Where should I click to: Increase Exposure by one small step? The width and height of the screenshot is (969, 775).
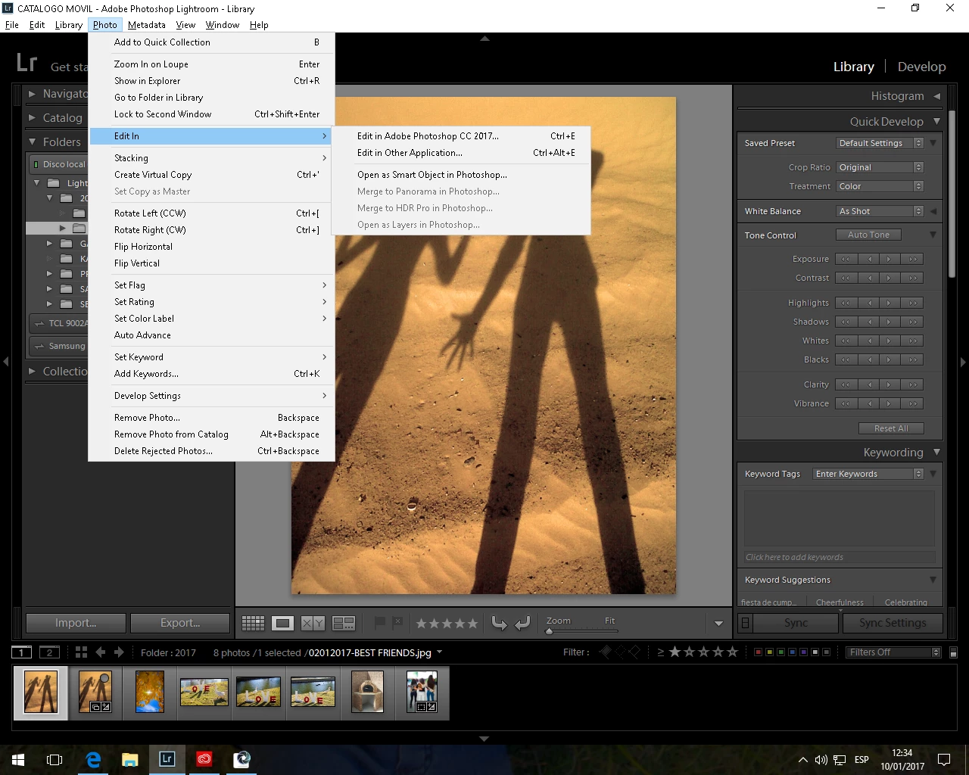click(x=890, y=259)
